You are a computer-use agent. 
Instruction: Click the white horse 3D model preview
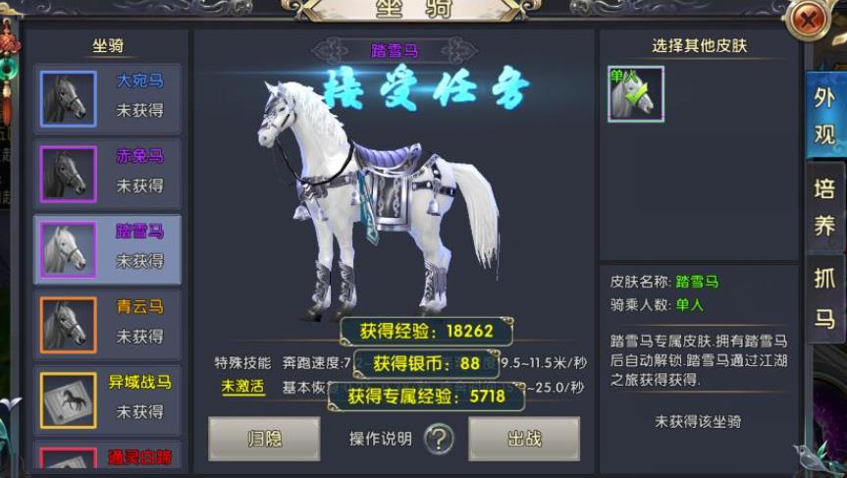(x=378, y=200)
